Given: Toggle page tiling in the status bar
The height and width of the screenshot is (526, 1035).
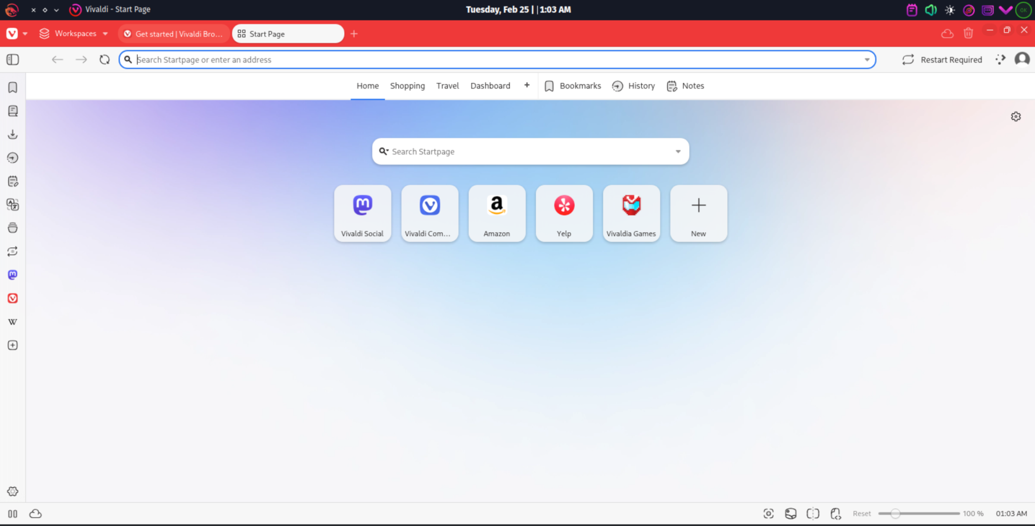Looking at the screenshot, I should [x=813, y=513].
